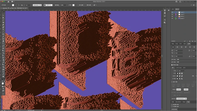Switch to the 레이어 layers tab
Image resolution: width=197 pixels, height=111 pixels.
pos(177,9)
